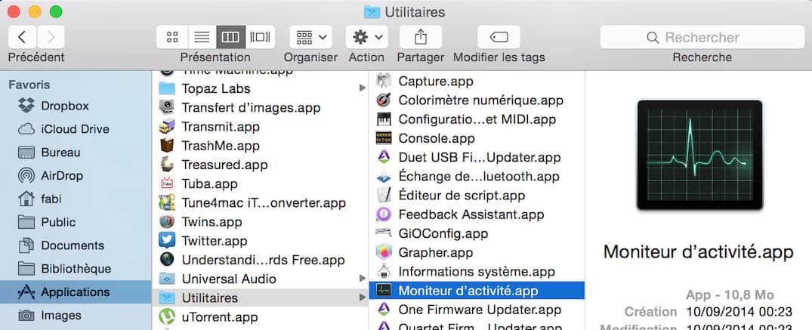
Task: Open iCloud Drive in the sidebar
Action: tap(76, 129)
